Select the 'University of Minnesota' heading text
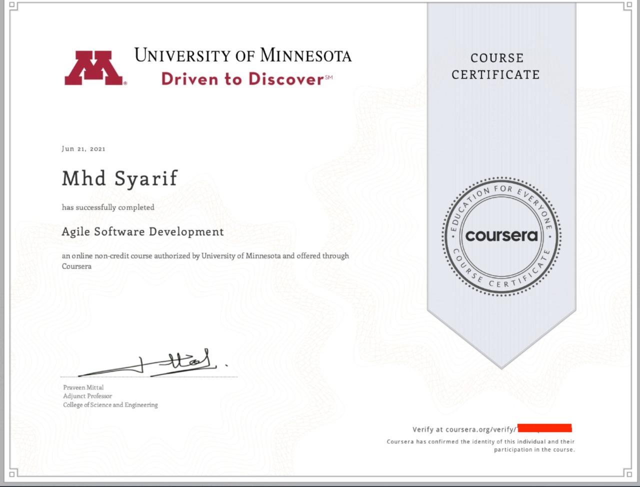This screenshot has width=640, height=487. pos(242,55)
